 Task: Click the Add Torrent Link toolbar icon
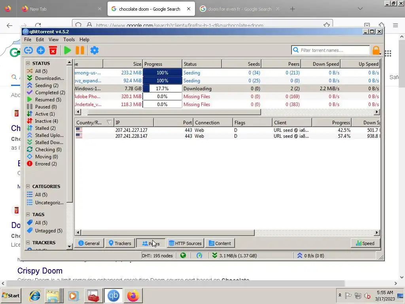point(28,50)
